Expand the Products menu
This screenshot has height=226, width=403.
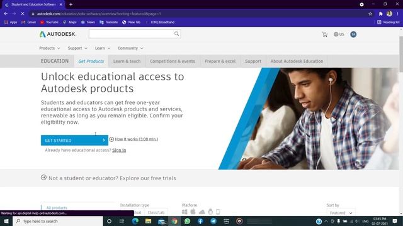point(50,48)
